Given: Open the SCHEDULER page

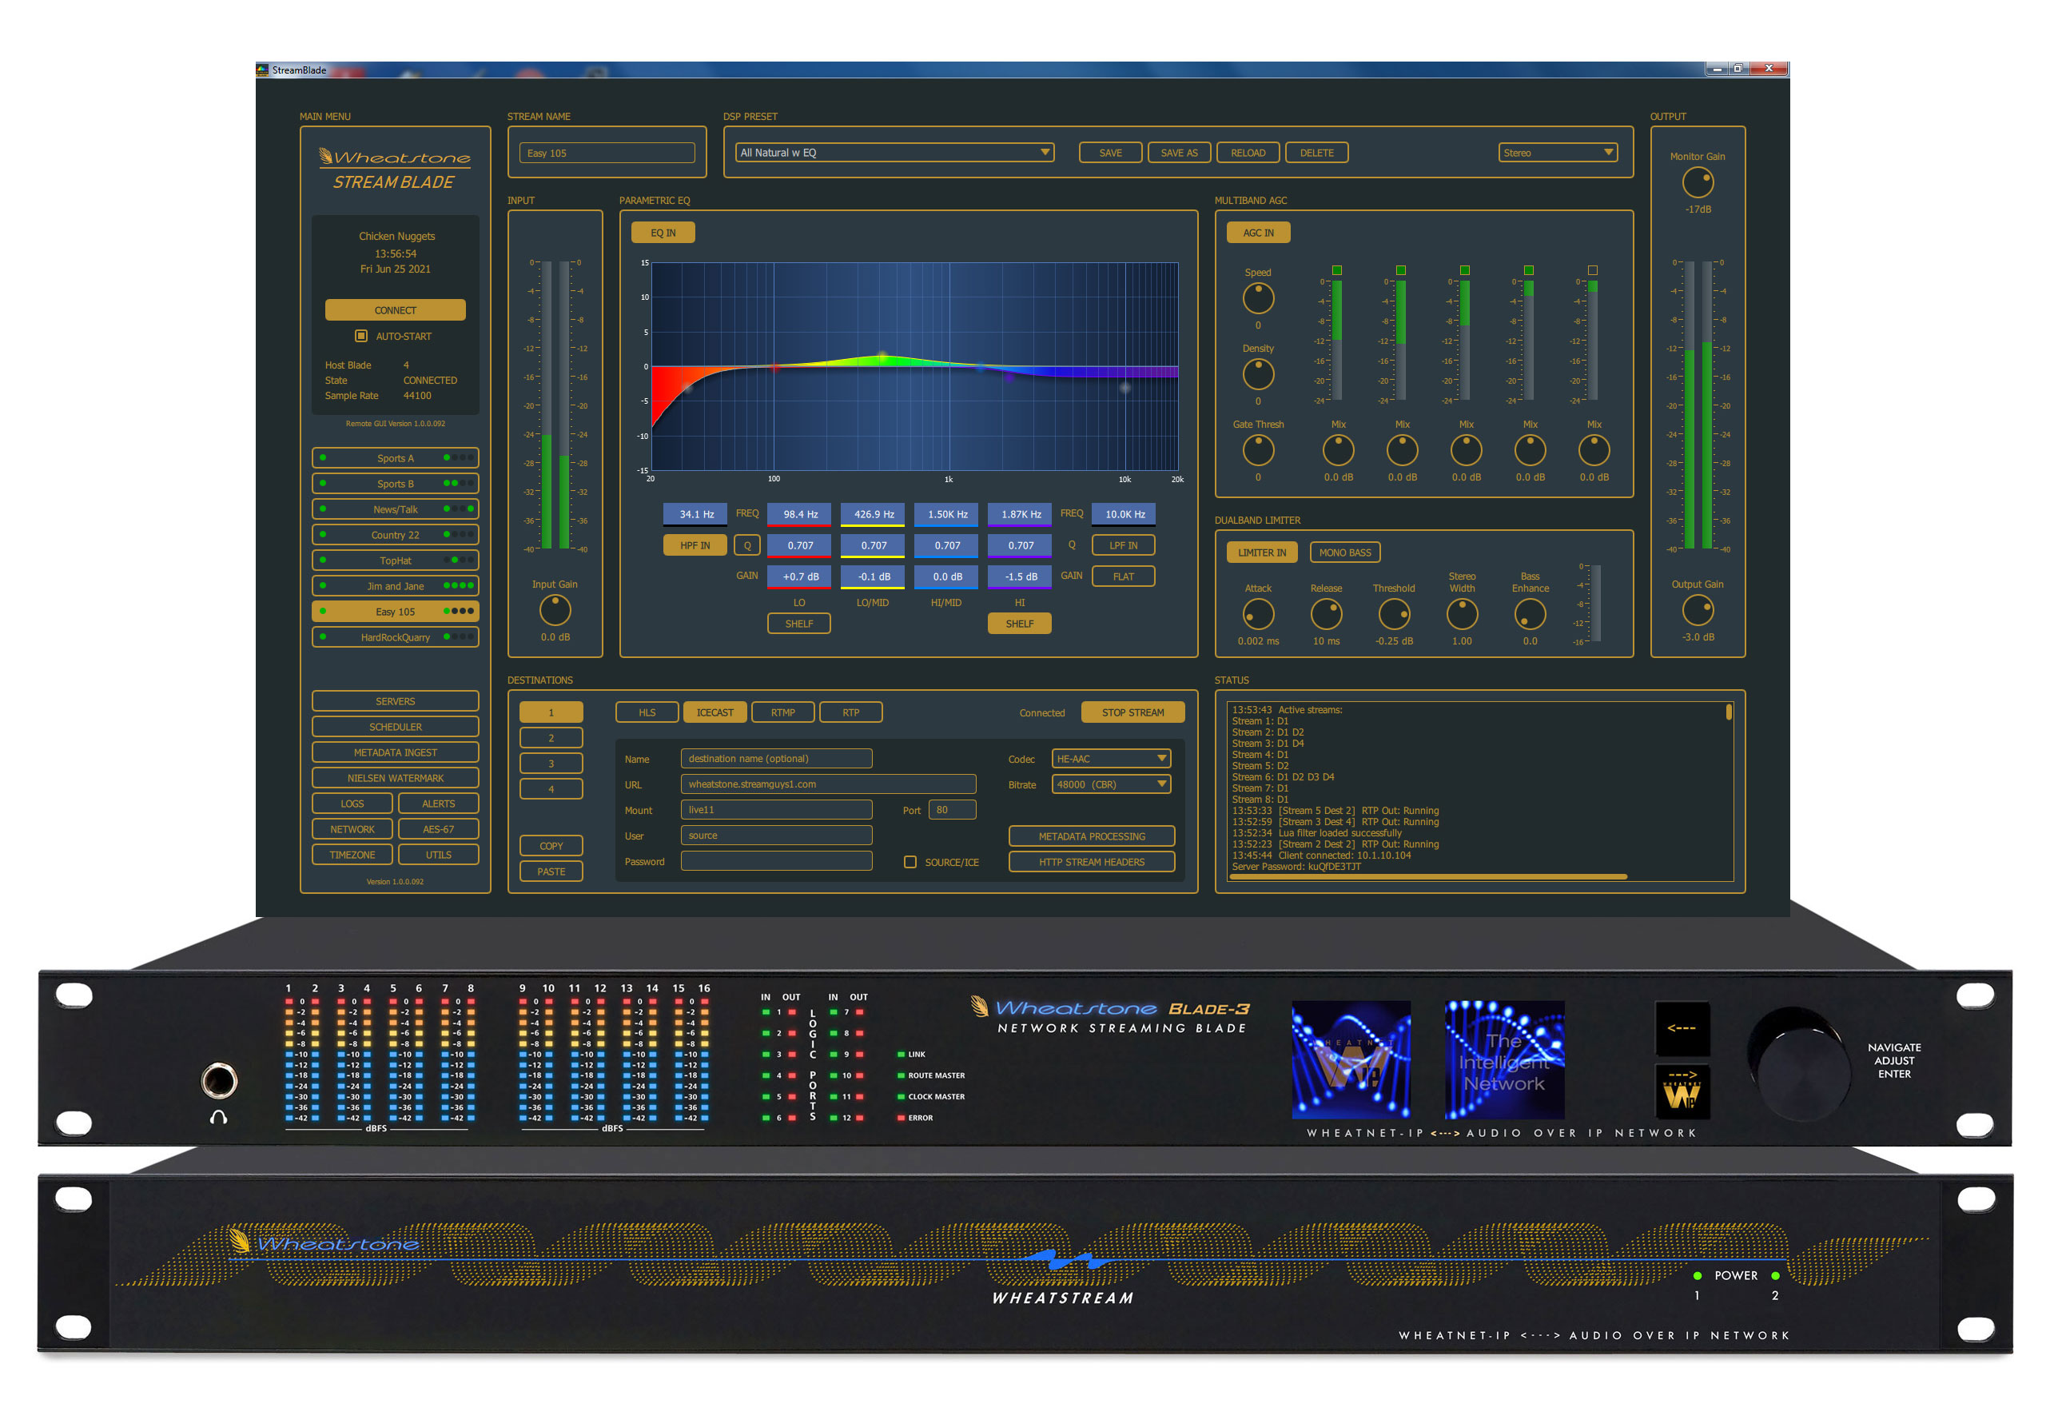Looking at the screenshot, I should (395, 727).
